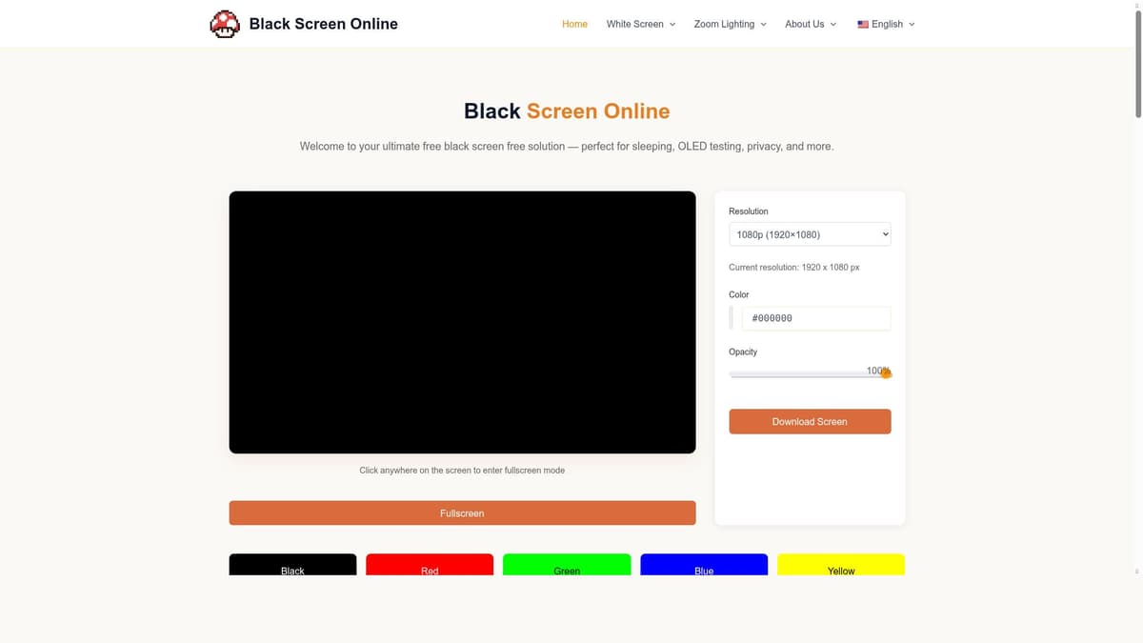Click the black preview screen area
Image resolution: width=1143 pixels, height=643 pixels.
click(462, 321)
